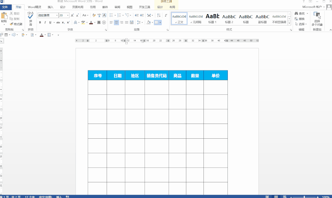
Task: Click the Replace (替换) button
Action: pyautogui.click(x=300, y=19)
